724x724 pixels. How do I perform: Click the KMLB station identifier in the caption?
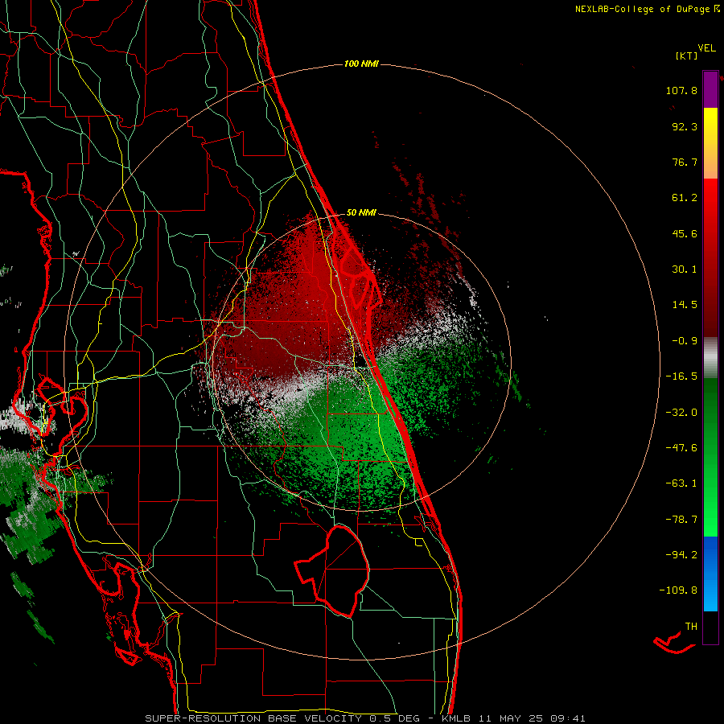coord(458,718)
